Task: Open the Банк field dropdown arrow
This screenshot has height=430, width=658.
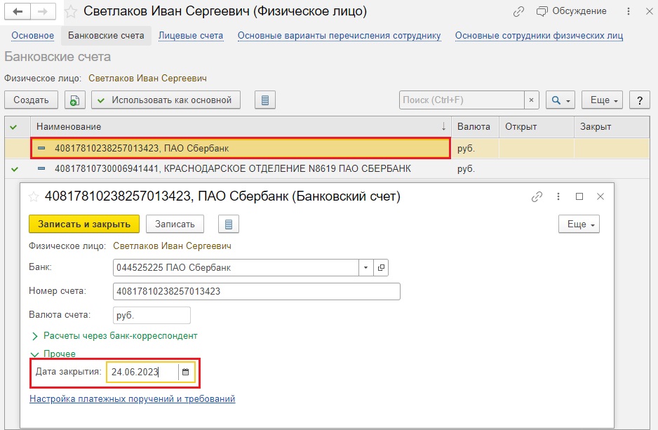Action: (x=366, y=268)
